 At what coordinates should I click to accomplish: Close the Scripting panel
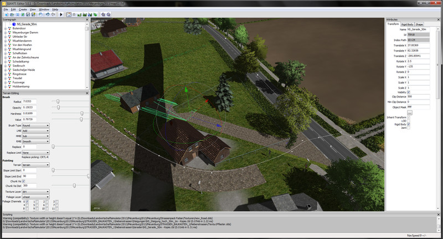click(x=439, y=215)
